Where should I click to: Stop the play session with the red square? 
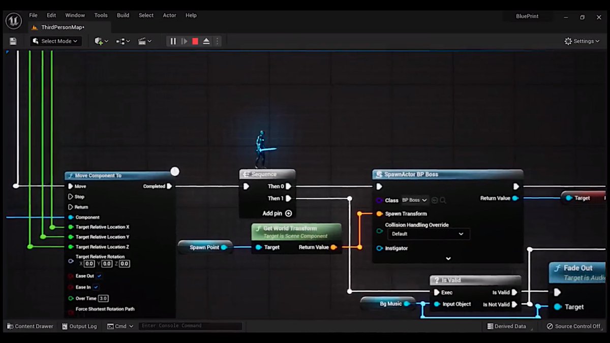tap(195, 41)
